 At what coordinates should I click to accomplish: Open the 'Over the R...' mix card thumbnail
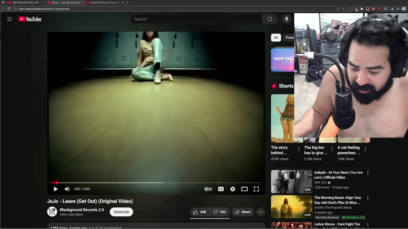[282, 60]
